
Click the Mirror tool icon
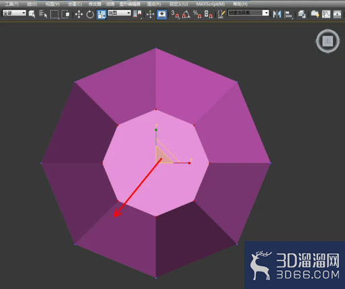(277, 15)
